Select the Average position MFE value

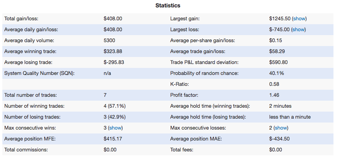pos(113,139)
